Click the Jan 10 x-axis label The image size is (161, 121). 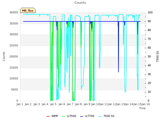point(95,104)
